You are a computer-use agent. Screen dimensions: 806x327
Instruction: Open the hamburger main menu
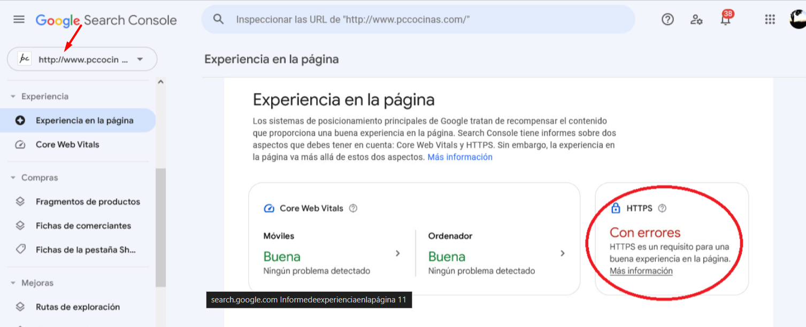(19, 20)
